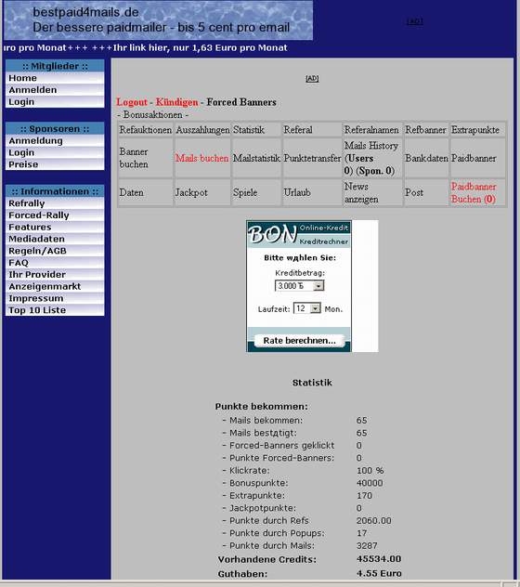Expand the Kreditbetrag dropdown

[318, 286]
